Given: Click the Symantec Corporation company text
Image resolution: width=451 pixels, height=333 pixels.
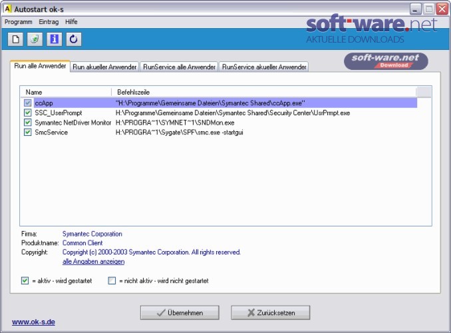Looking at the screenshot, I should [92, 234].
